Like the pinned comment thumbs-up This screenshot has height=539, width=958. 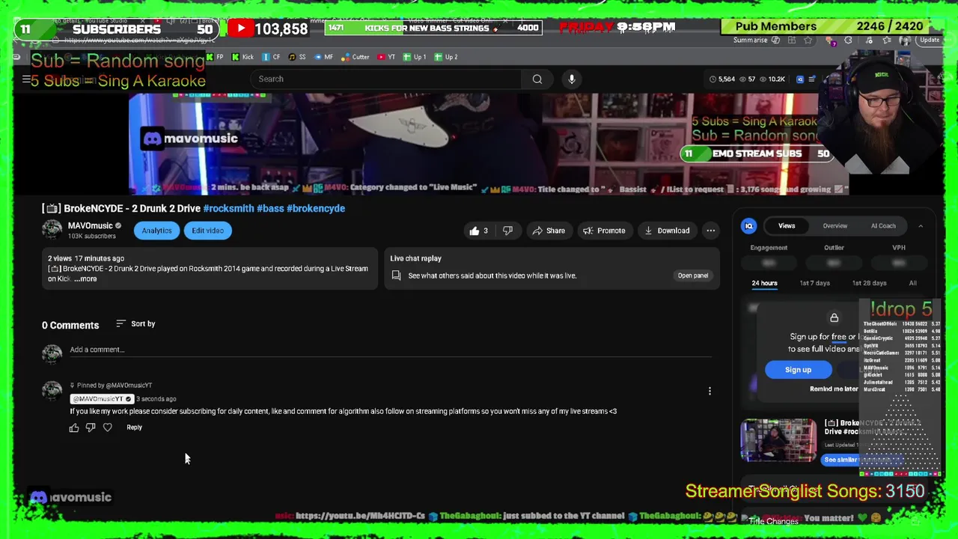pos(74,427)
